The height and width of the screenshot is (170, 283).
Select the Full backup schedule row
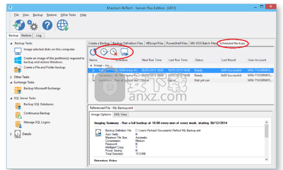tap(181, 70)
